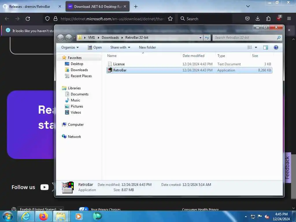Click the Explorer back navigation arrow
This screenshot has width=296, height=222.
[x=60, y=38]
